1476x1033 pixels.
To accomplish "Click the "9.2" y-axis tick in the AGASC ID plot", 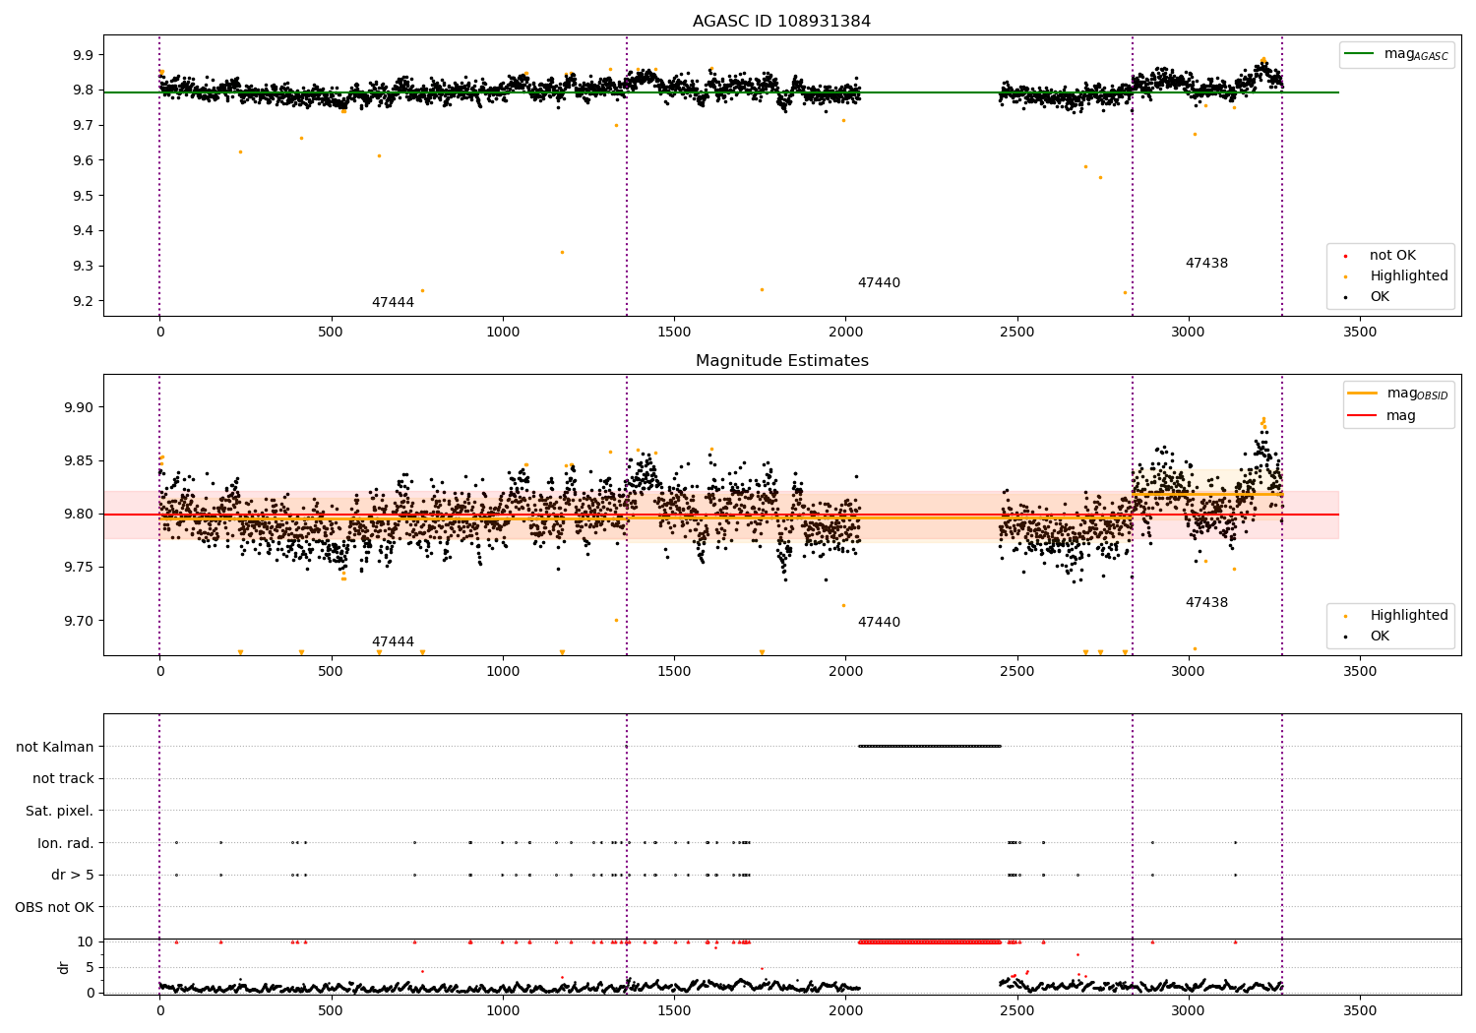I will tap(83, 302).
